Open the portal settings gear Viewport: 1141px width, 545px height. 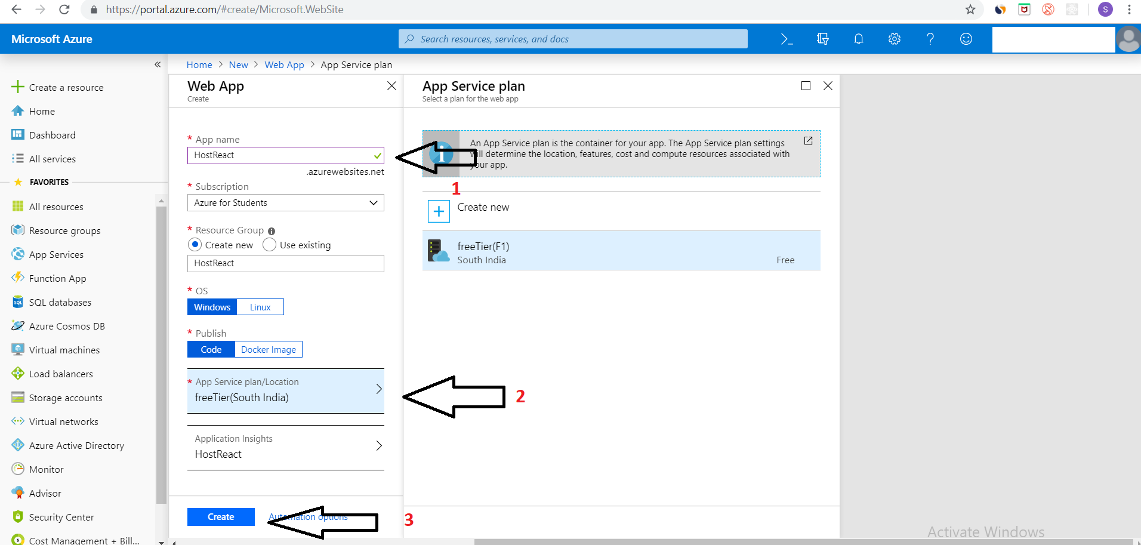[894, 38]
